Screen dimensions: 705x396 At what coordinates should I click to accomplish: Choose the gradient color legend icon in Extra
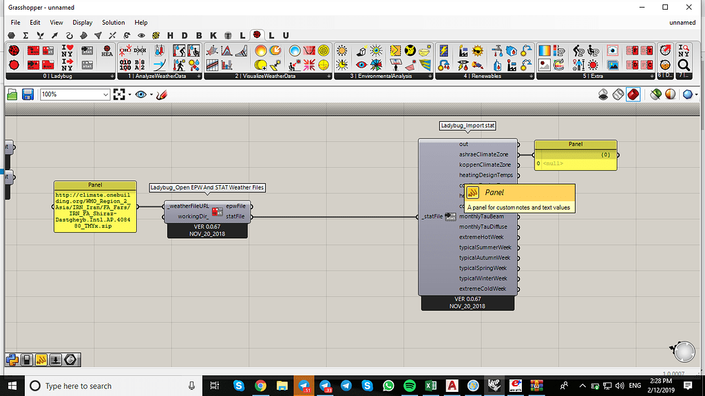click(545, 50)
